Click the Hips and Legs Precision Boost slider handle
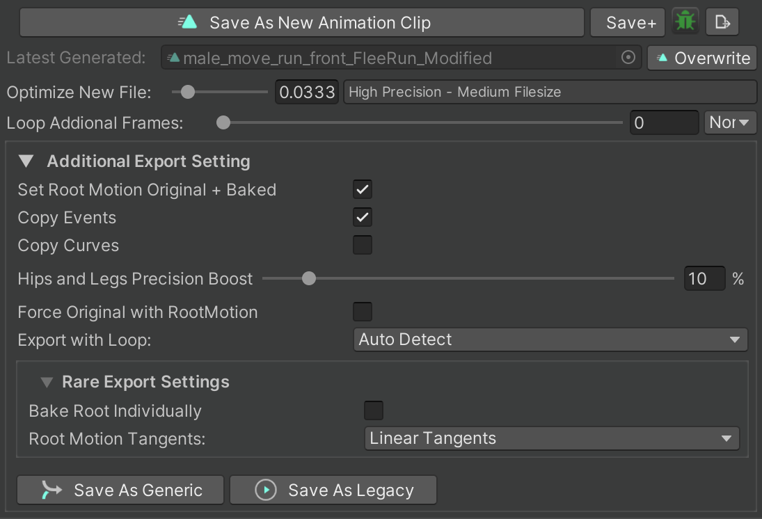762x519 pixels. pyautogui.click(x=308, y=278)
